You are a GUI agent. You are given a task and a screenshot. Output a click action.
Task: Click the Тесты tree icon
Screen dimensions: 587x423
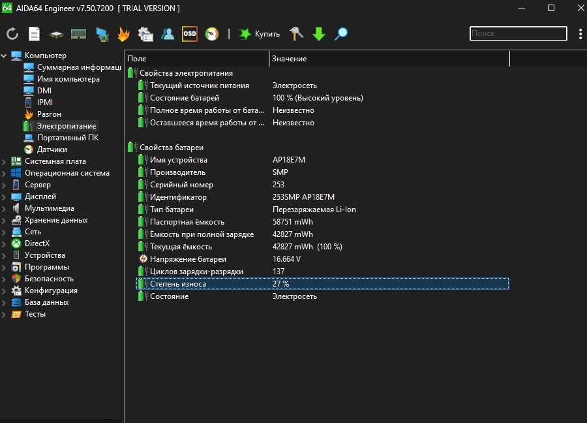tap(16, 314)
